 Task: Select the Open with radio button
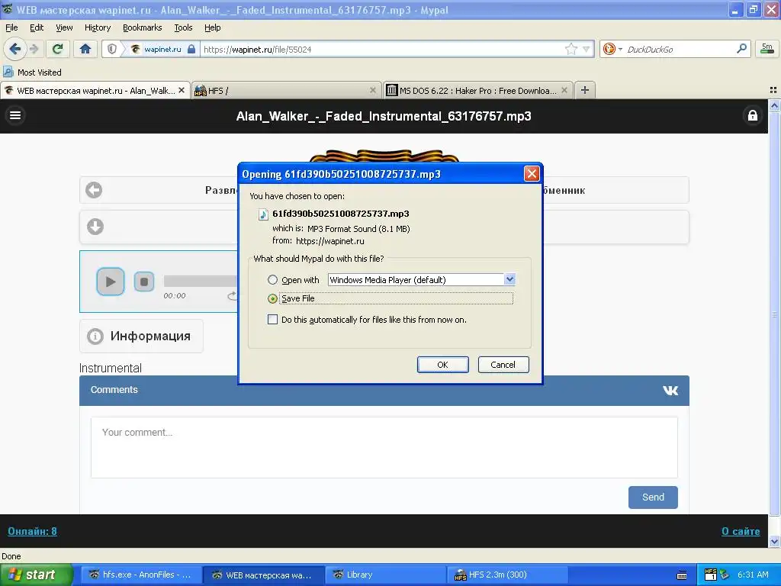click(x=272, y=279)
